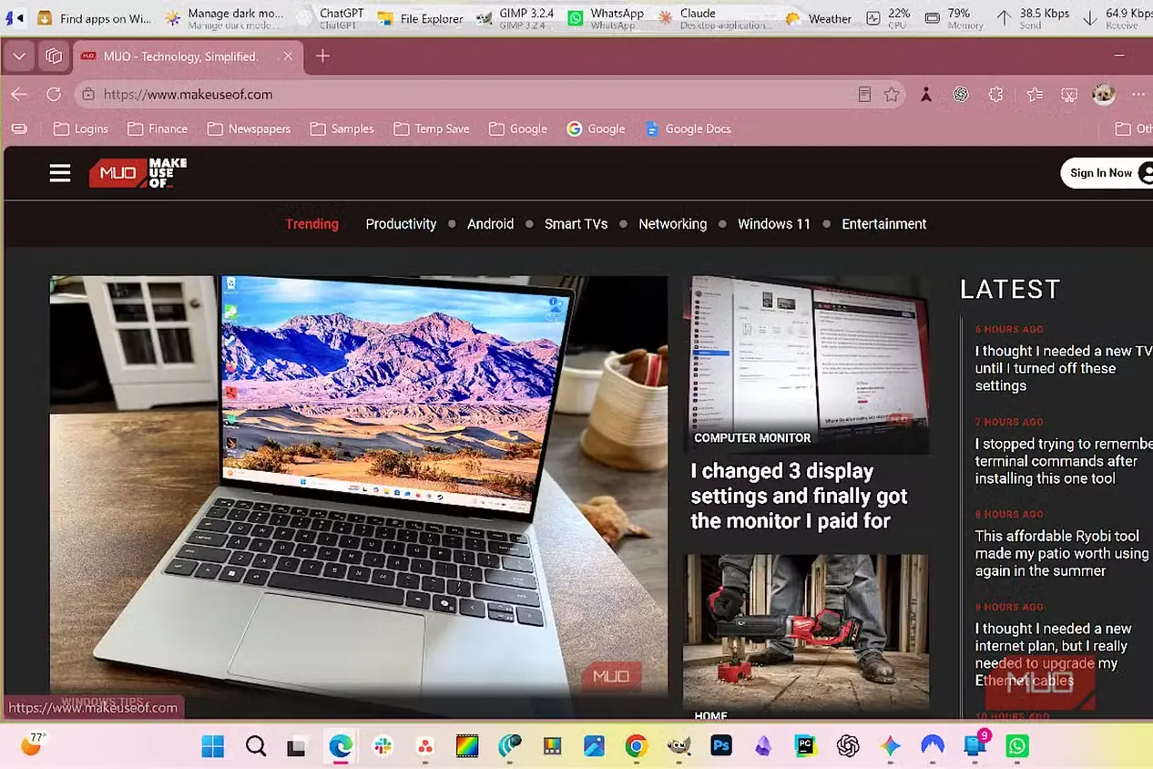This screenshot has width=1153, height=769.
Task: Open the Samples favorites folder
Action: tap(342, 128)
